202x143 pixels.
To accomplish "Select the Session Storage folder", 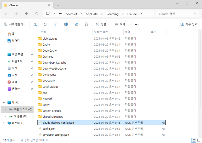I will click(x=52, y=111).
